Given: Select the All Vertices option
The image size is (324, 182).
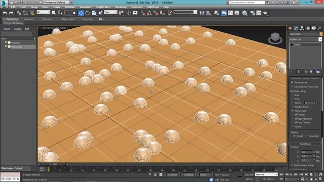Looking at the screenshot, I should (293, 115).
